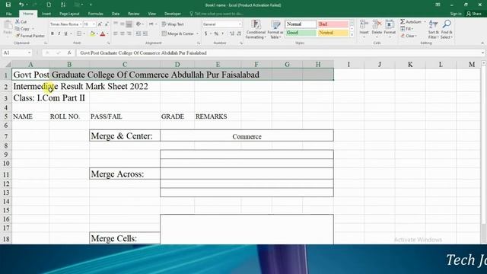Align cell text to the right
Screen dimensions: 487x274
[x=129, y=33]
